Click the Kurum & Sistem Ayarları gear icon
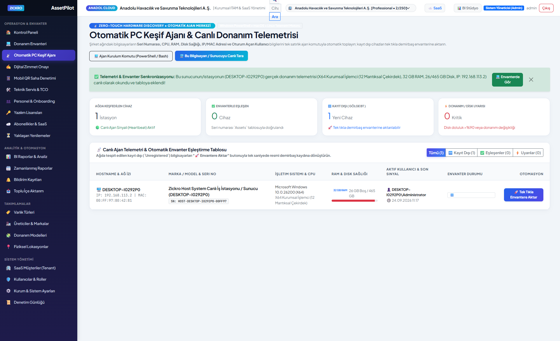The height and width of the screenshot is (341, 560). [x=8, y=291]
